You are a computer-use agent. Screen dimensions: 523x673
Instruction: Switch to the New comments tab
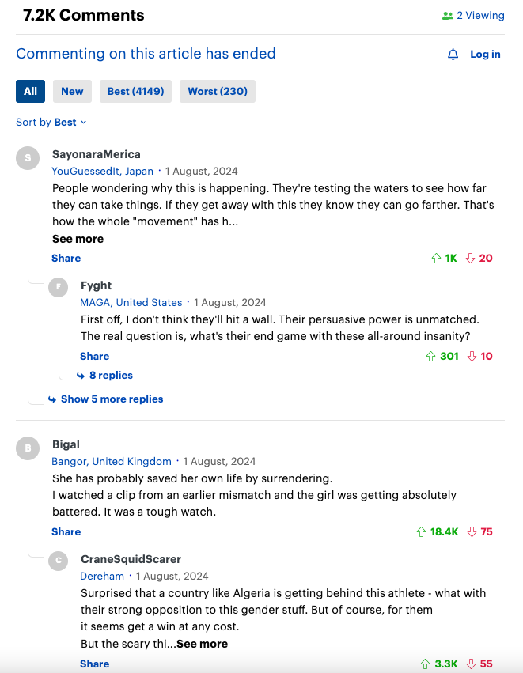[72, 92]
